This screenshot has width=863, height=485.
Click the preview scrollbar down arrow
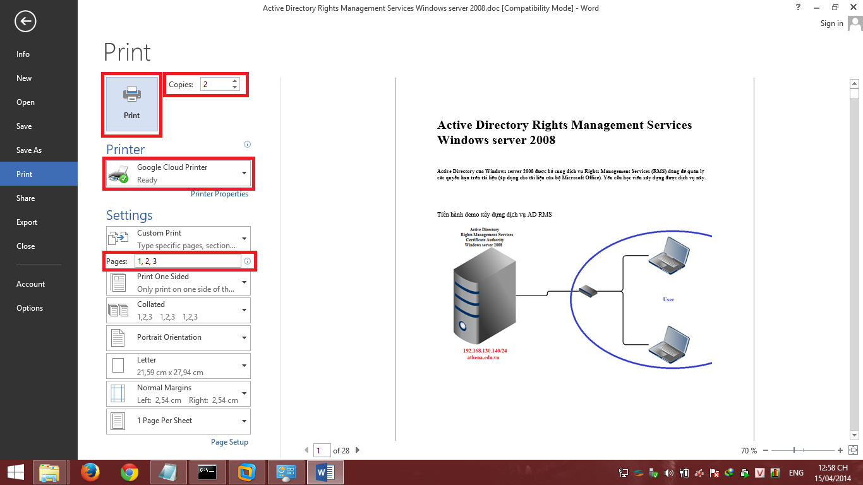[x=854, y=434]
